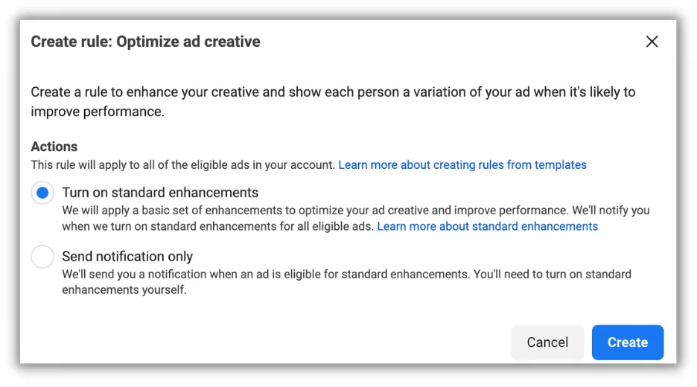Click the Actions section heading
This screenshot has height=387, width=697.
pos(54,147)
